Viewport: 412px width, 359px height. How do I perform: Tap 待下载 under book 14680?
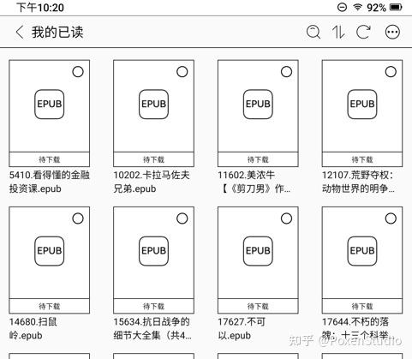(x=50, y=306)
